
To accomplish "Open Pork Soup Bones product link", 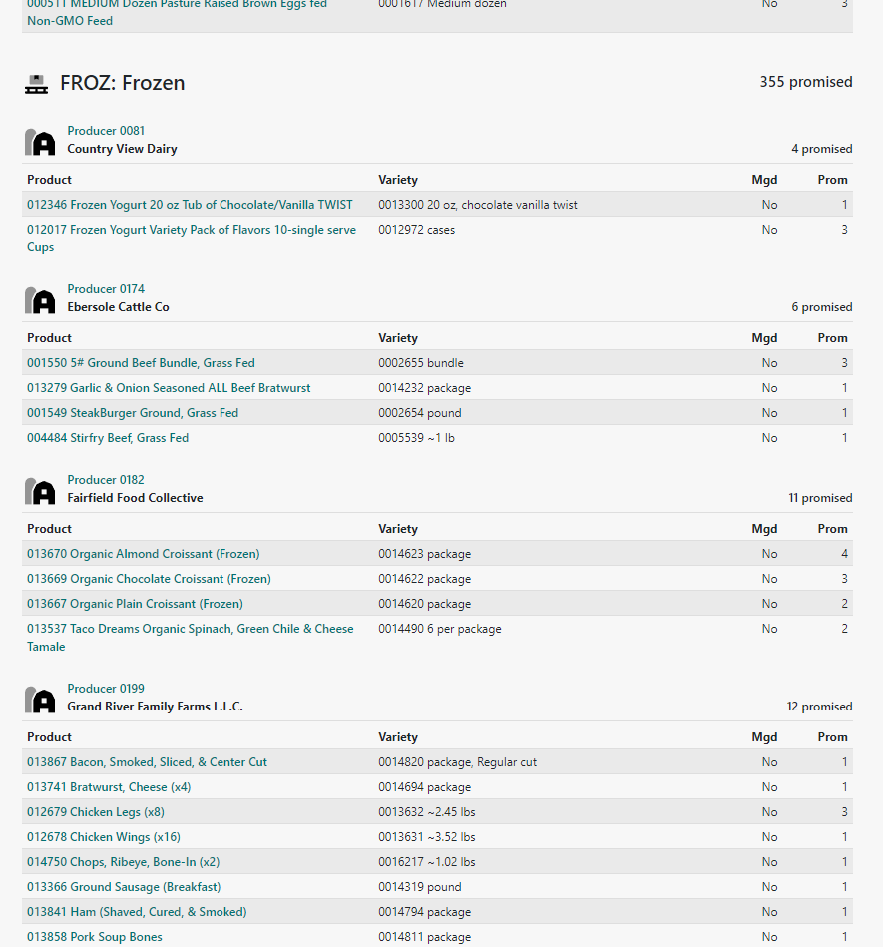I will pos(94,937).
